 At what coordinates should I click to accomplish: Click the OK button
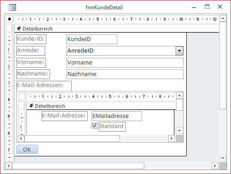(27, 149)
